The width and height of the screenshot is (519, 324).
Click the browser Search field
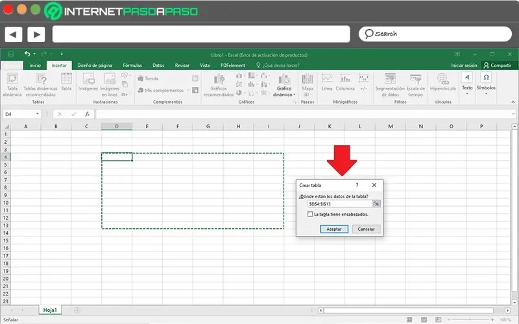coord(435,34)
